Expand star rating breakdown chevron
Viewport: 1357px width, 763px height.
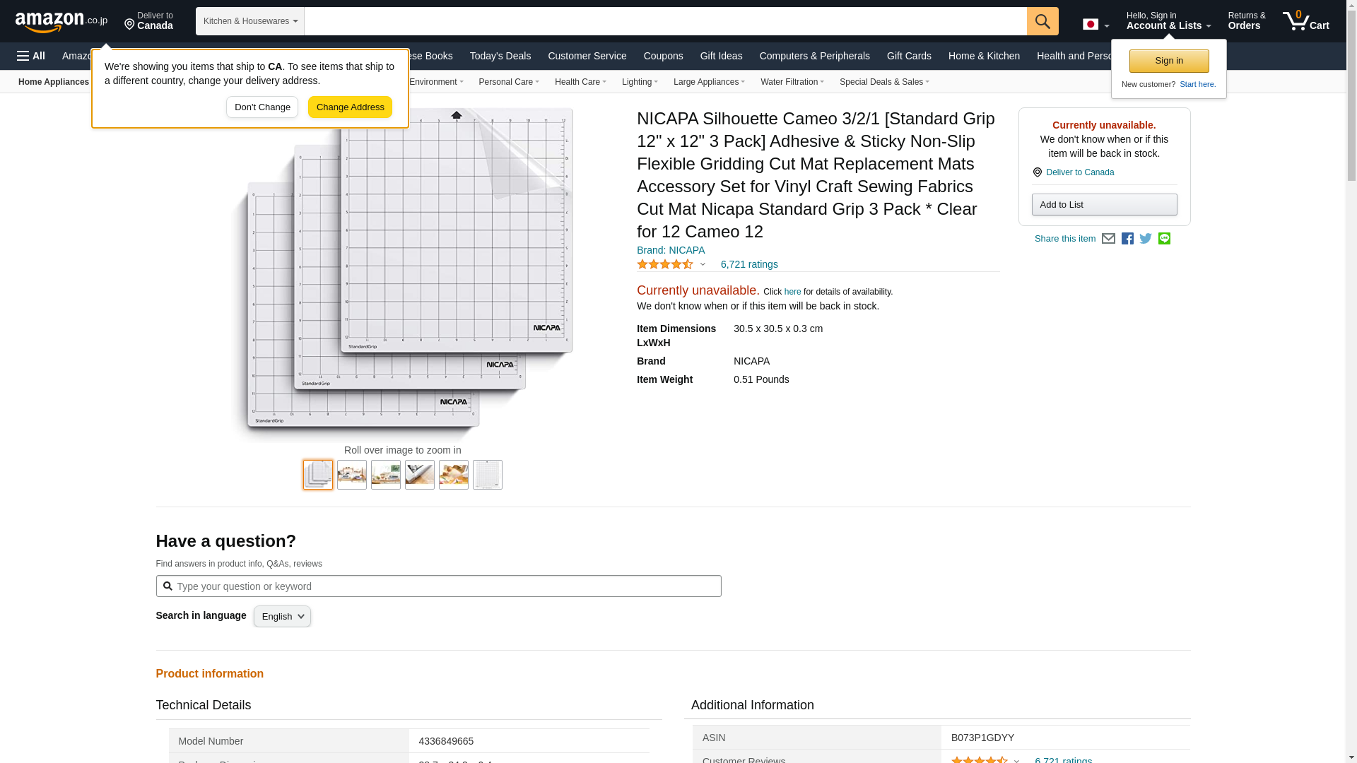(x=703, y=264)
